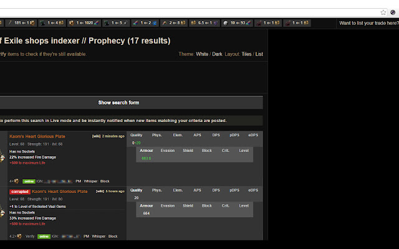Open the 2 ← 8 currency trade offer
Viewport: 399px width, 249px height.
(174, 23)
